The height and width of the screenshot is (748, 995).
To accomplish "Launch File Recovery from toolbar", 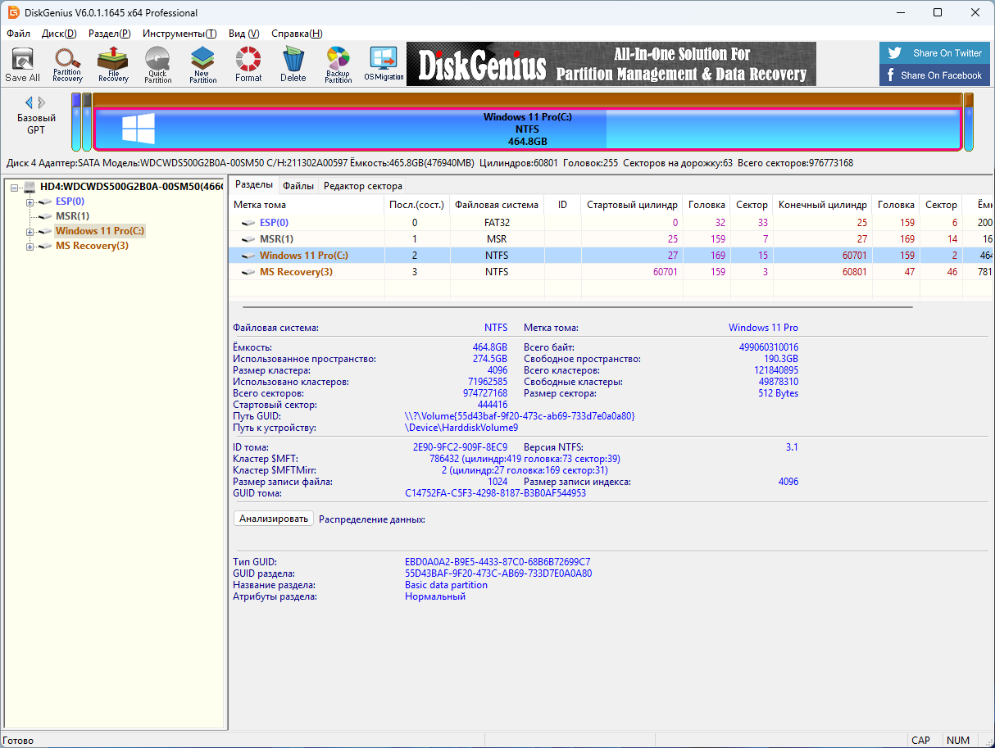I will tap(113, 64).
